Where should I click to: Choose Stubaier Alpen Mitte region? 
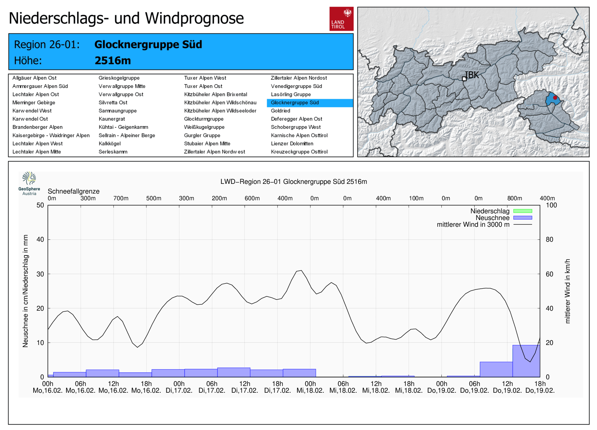207,144
